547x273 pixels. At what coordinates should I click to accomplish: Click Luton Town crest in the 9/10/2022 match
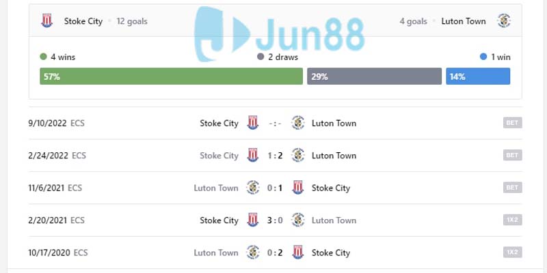pyautogui.click(x=297, y=124)
